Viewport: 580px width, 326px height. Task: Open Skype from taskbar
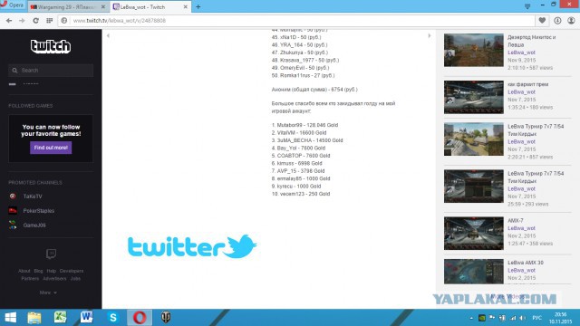pyautogui.click(x=112, y=318)
